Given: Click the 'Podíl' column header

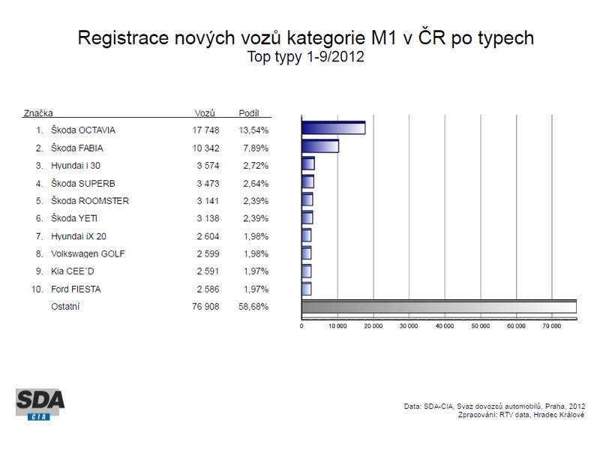Looking at the screenshot, I should (x=249, y=113).
